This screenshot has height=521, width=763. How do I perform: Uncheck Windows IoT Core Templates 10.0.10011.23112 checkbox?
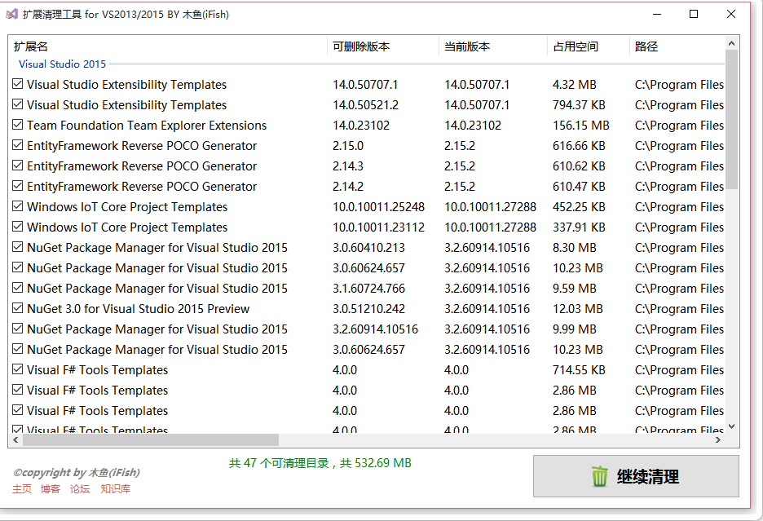[17, 227]
